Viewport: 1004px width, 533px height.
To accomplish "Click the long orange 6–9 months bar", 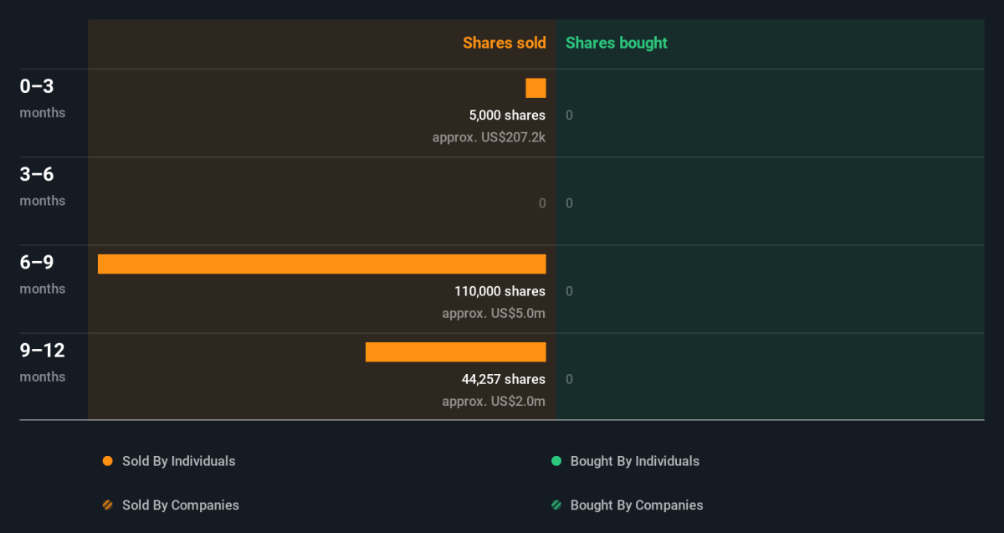I will pos(322,264).
